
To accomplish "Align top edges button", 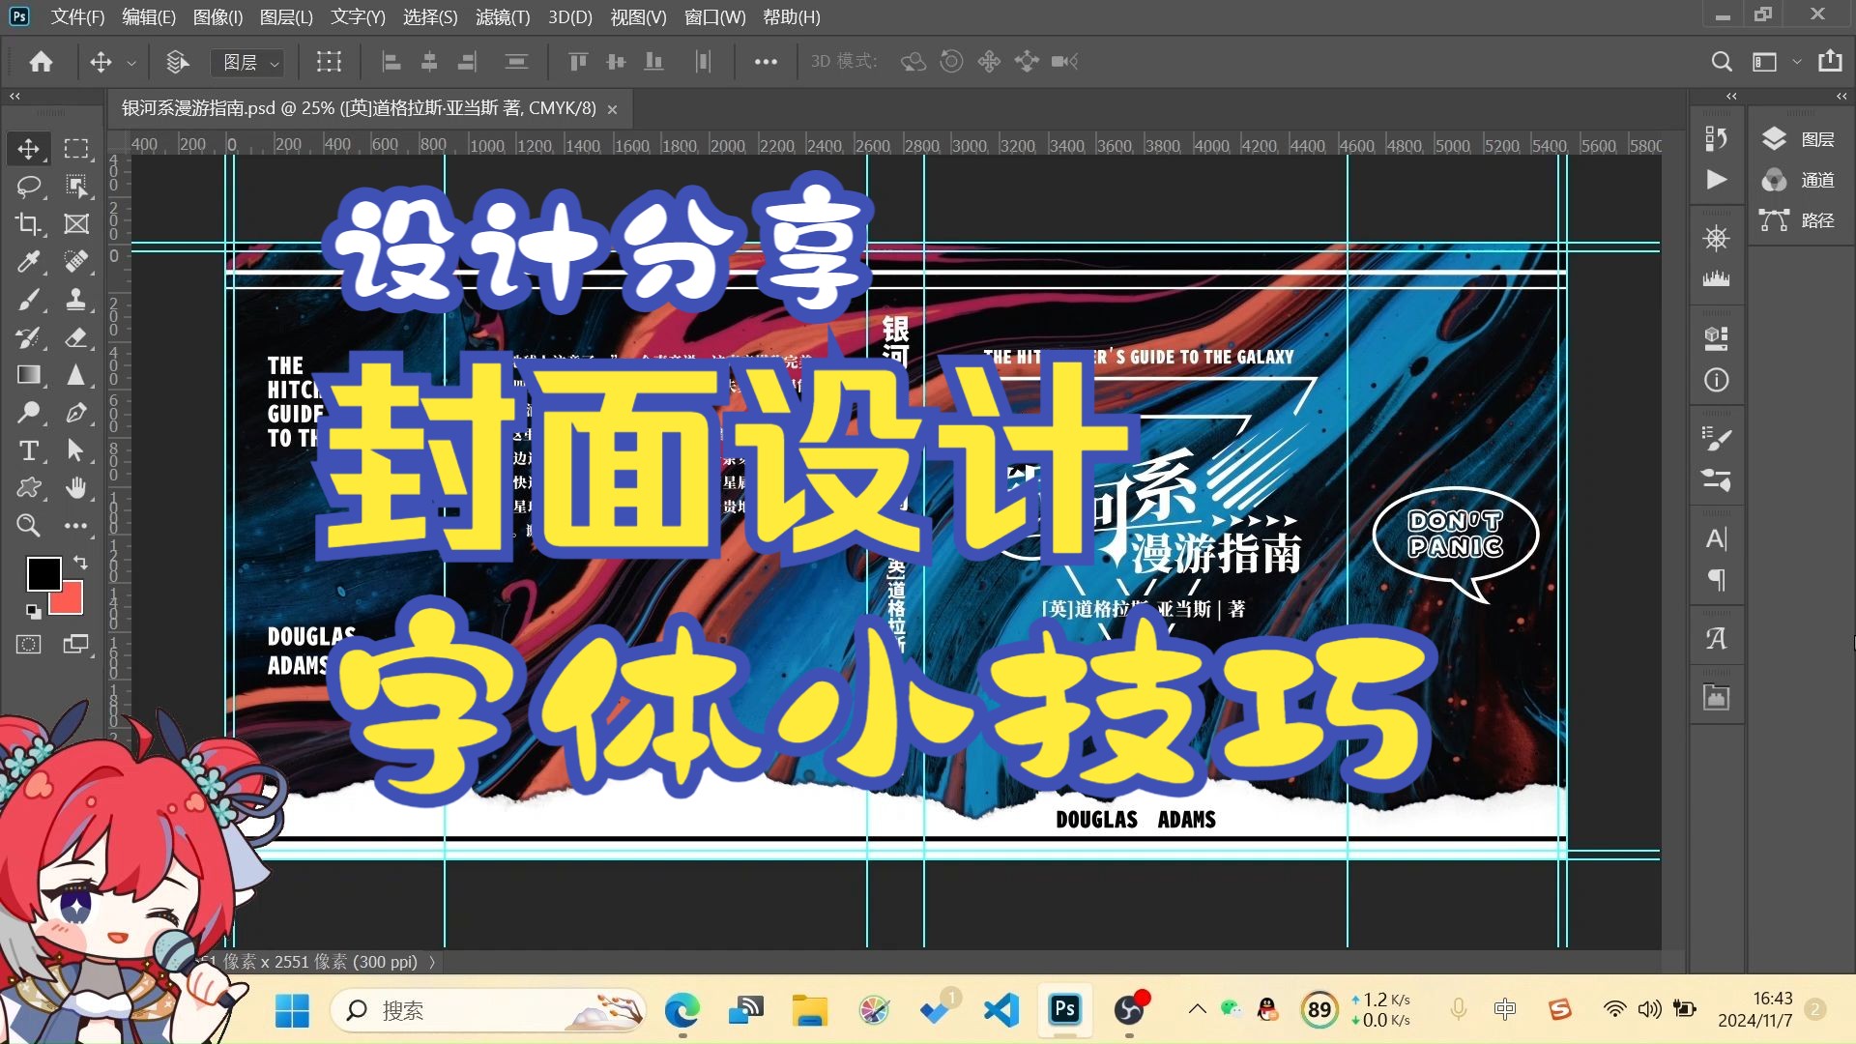I will pos(578,62).
